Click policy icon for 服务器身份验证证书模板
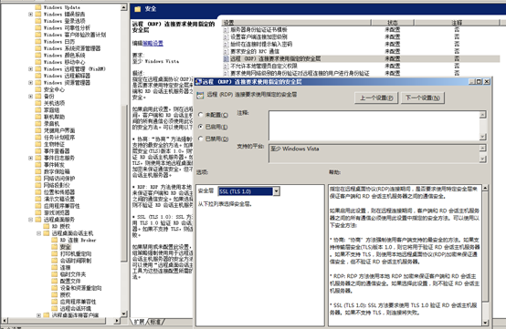The image size is (506, 329). coord(227,29)
